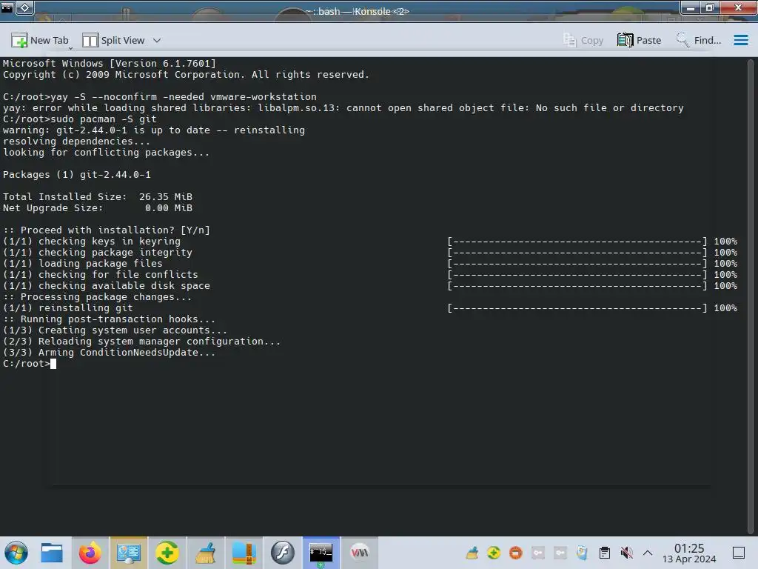This screenshot has width=758, height=569.
Task: Click the show desktop button
Action: point(739,553)
